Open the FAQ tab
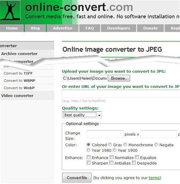The height and width of the screenshot is (184, 180). pyautogui.click(x=90, y=28)
